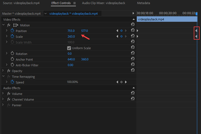Toggle the Volume effect fx icon

tap(9, 94)
